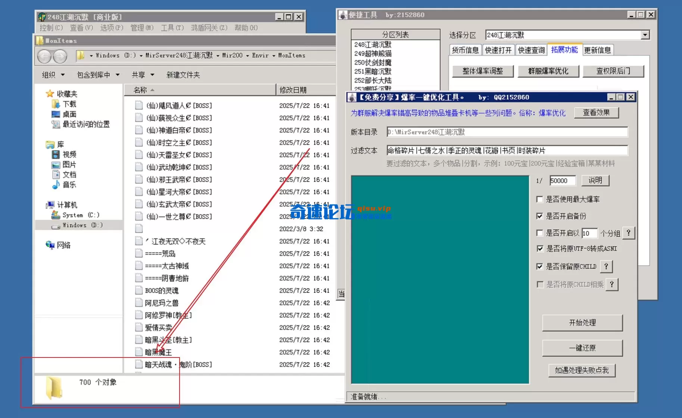Click the 群服爆率优化 button
The width and height of the screenshot is (682, 418).
click(548, 71)
